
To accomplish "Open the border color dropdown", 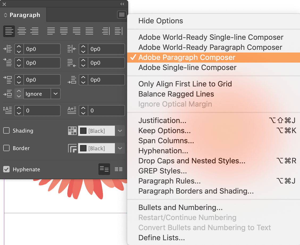I will [x=120, y=148].
